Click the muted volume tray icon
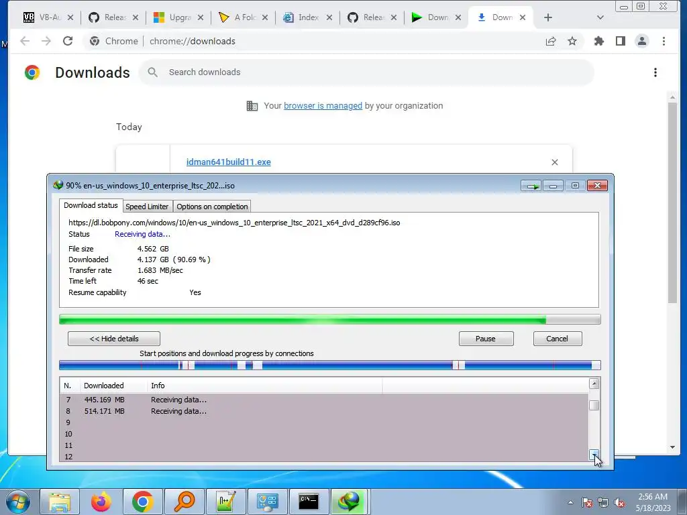The height and width of the screenshot is (515, 687). tap(619, 502)
